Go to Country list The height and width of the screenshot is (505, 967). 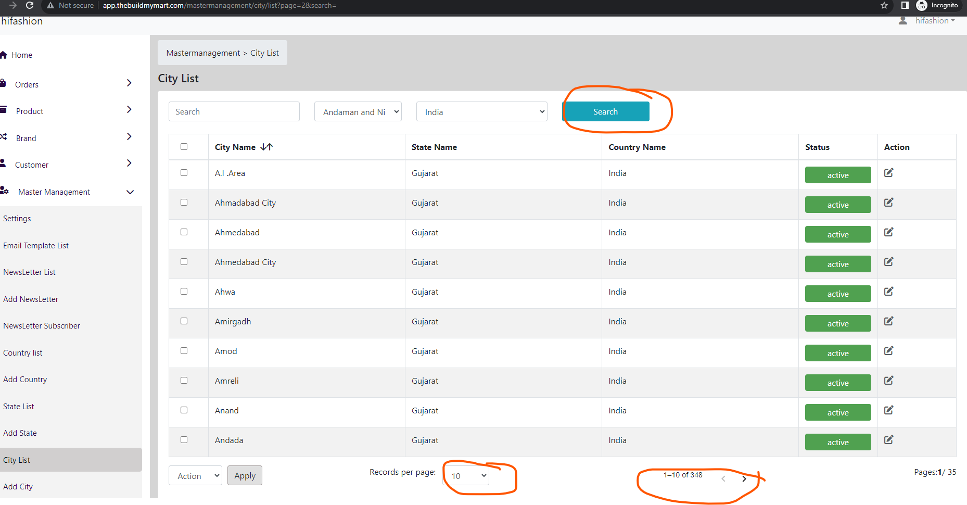click(x=23, y=353)
